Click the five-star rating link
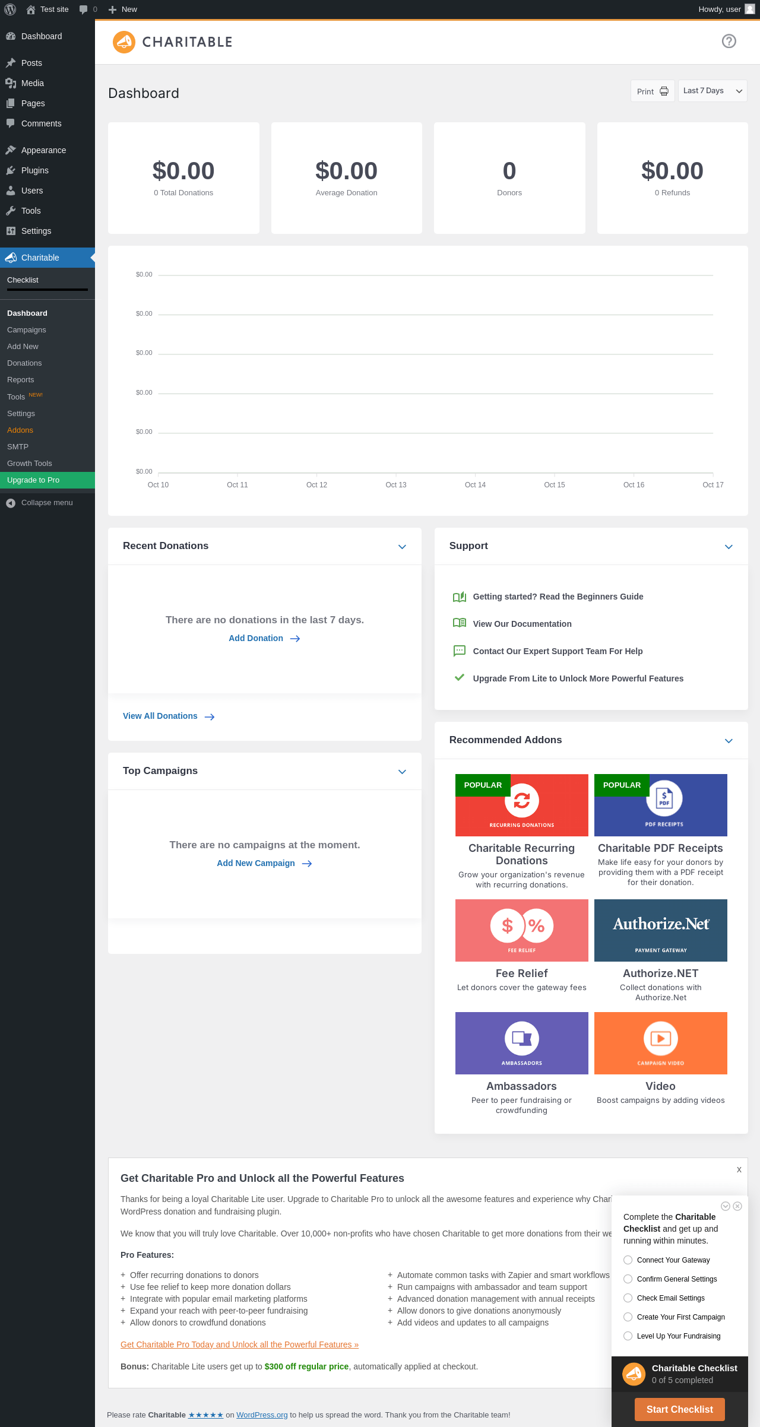The height and width of the screenshot is (1427, 760). pos(205,1415)
